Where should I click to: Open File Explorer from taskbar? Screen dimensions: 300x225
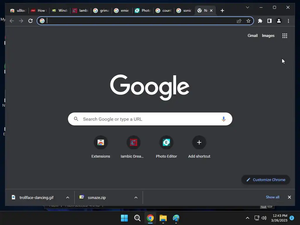click(x=163, y=218)
